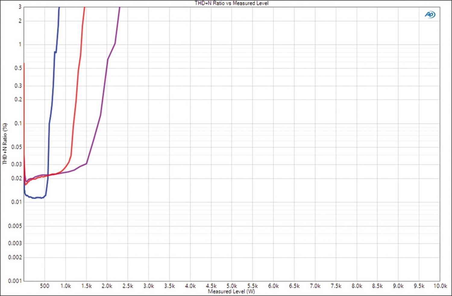This screenshot has height=296, width=452.
Task: Click the '0.3' y-axis label
Action: pyautogui.click(x=18, y=86)
